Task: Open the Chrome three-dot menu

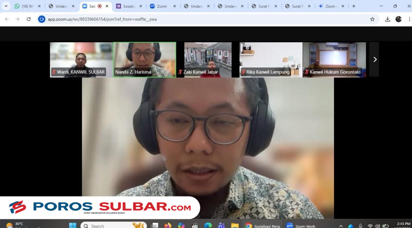Action: click(x=408, y=19)
